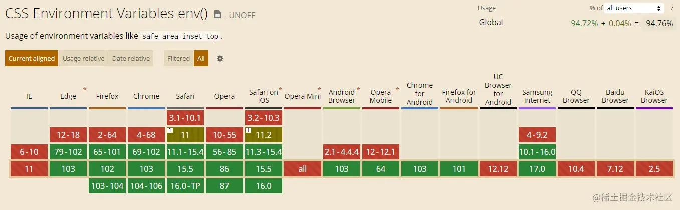Click note marker 1 on Safari 11
680x210 pixels.
(170, 130)
